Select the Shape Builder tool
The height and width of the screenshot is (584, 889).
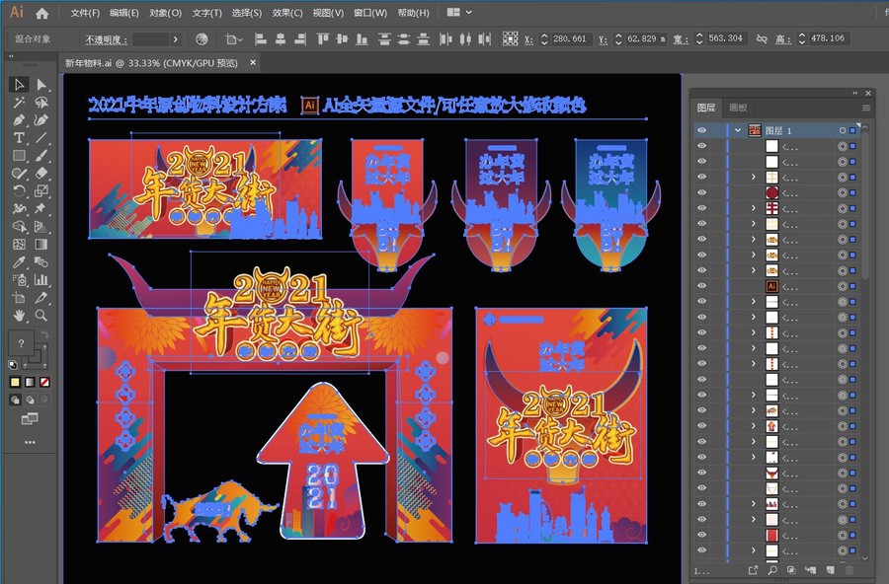pyautogui.click(x=19, y=227)
